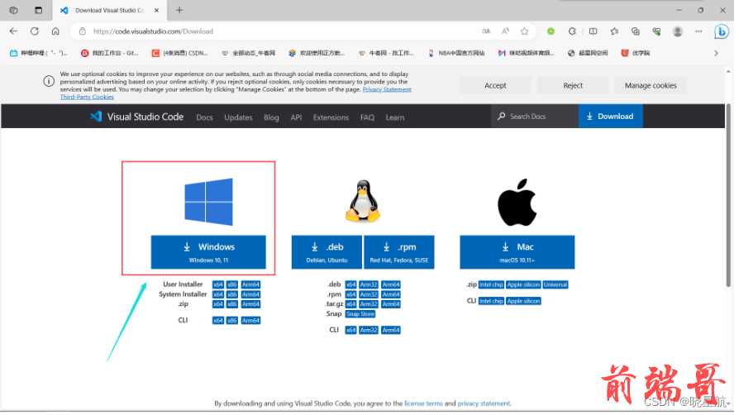The image size is (739, 415).
Task: Download Mac CLI Apple silicon build
Action: point(523,301)
